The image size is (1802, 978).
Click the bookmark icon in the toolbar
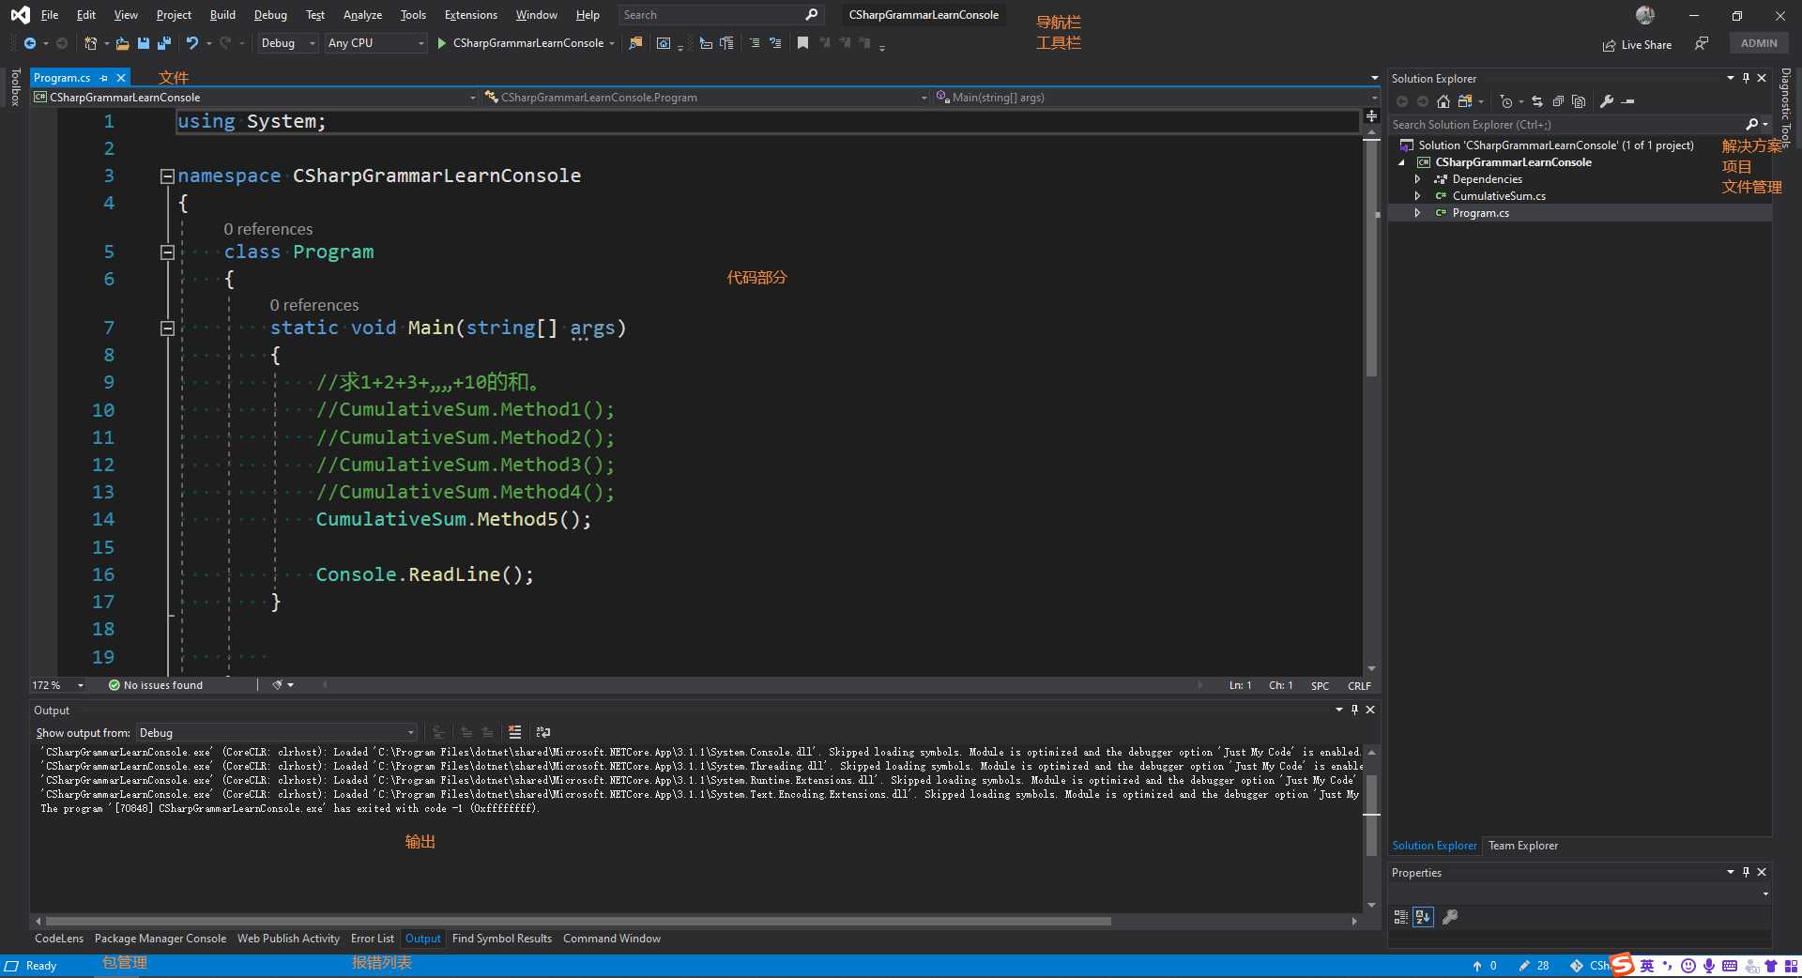pos(802,43)
